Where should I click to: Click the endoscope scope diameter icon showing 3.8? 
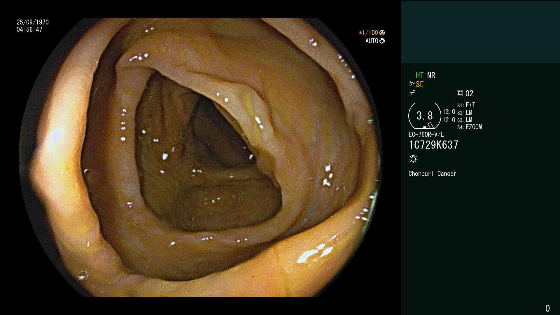click(425, 116)
